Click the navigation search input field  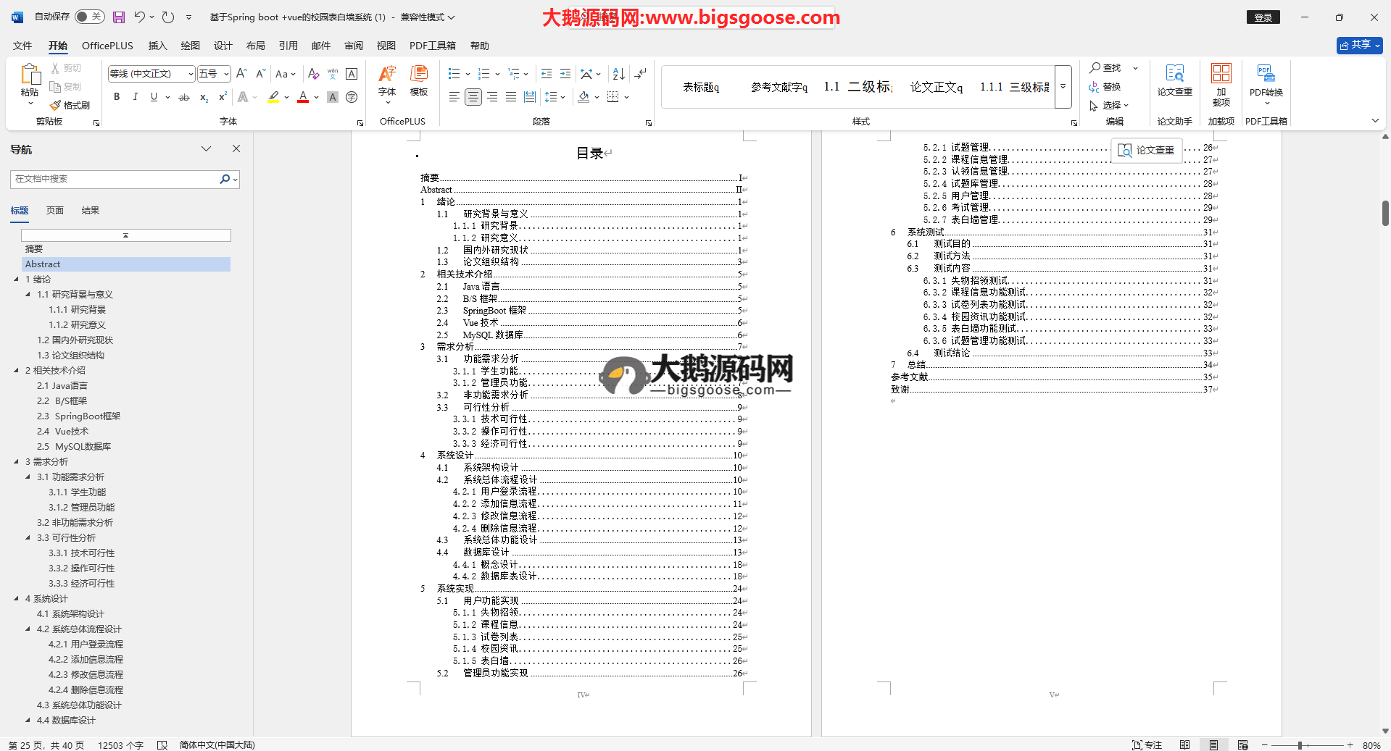[116, 179]
